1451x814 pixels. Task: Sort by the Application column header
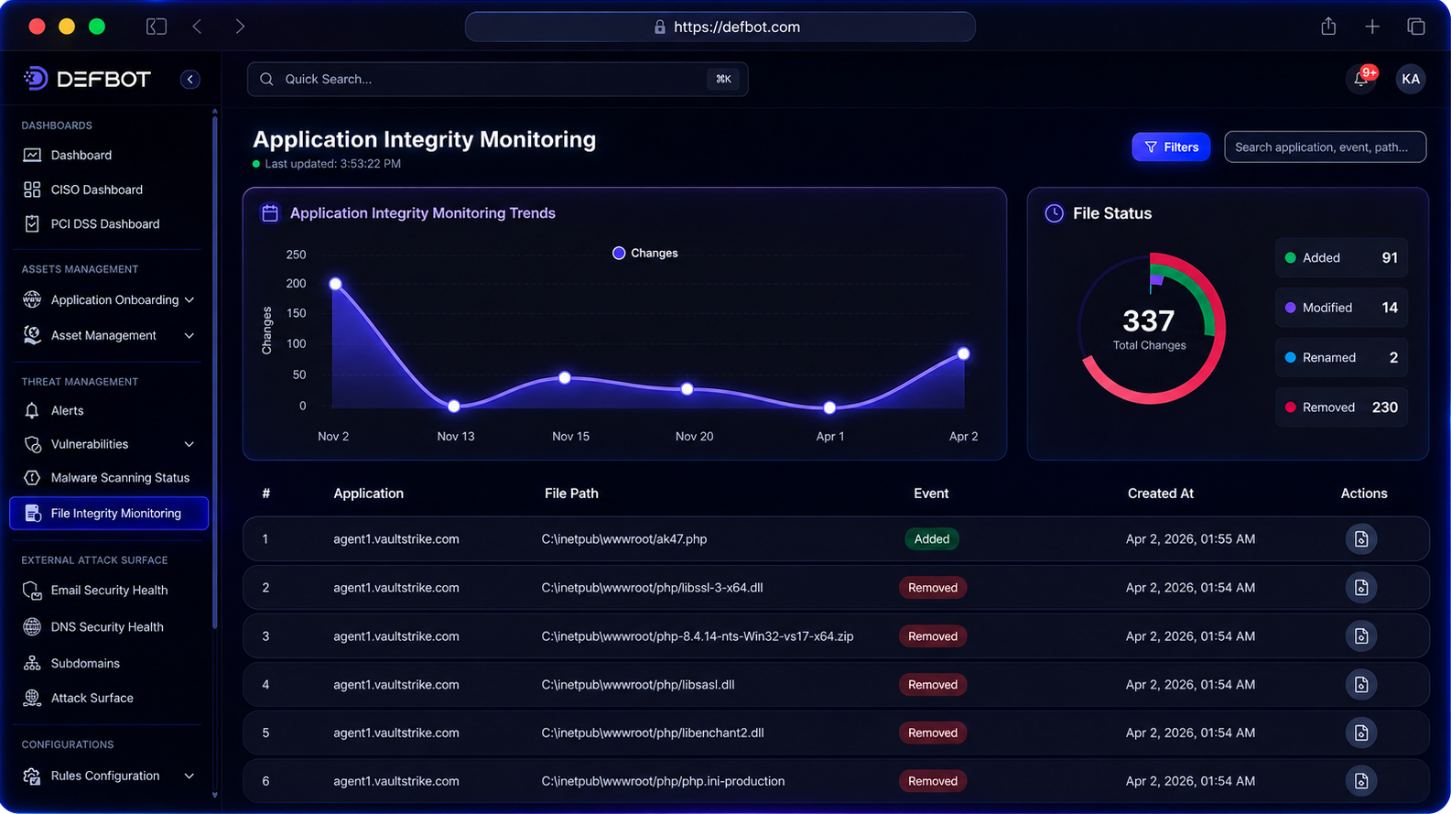point(368,494)
